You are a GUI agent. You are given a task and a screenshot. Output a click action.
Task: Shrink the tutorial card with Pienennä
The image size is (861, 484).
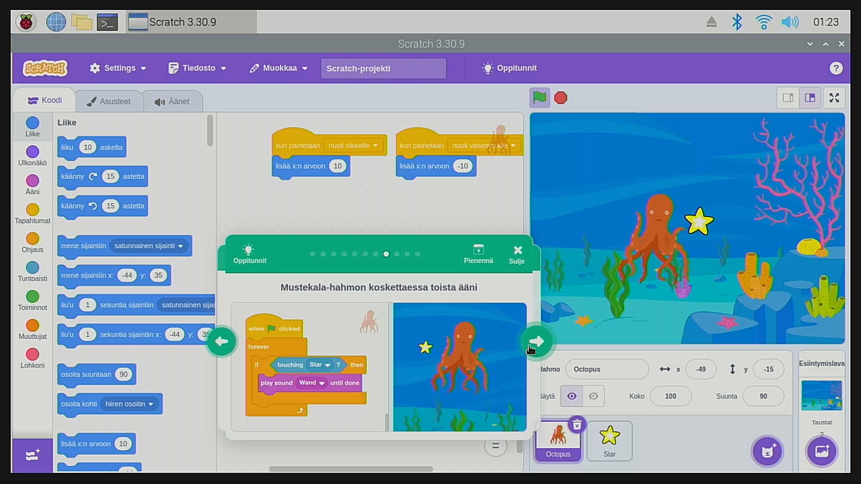point(478,254)
